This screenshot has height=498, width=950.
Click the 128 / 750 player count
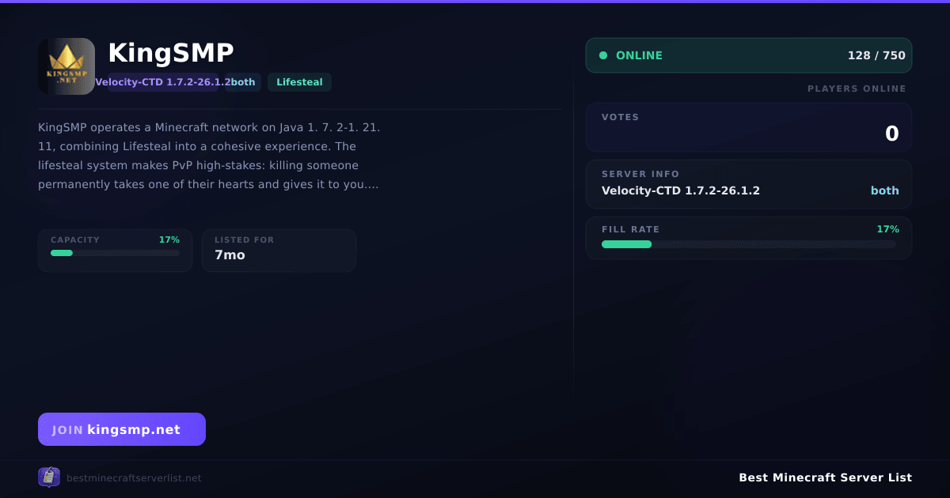coord(876,55)
